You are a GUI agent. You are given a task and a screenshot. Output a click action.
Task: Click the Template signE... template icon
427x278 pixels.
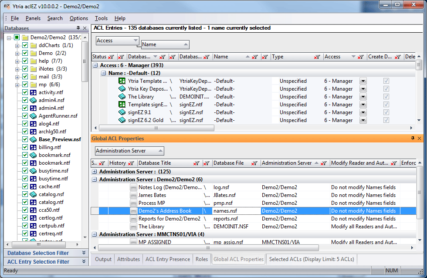click(x=122, y=104)
